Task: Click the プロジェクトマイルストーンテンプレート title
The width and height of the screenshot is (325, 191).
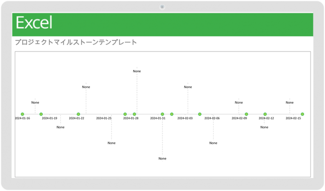Action: tap(76, 42)
